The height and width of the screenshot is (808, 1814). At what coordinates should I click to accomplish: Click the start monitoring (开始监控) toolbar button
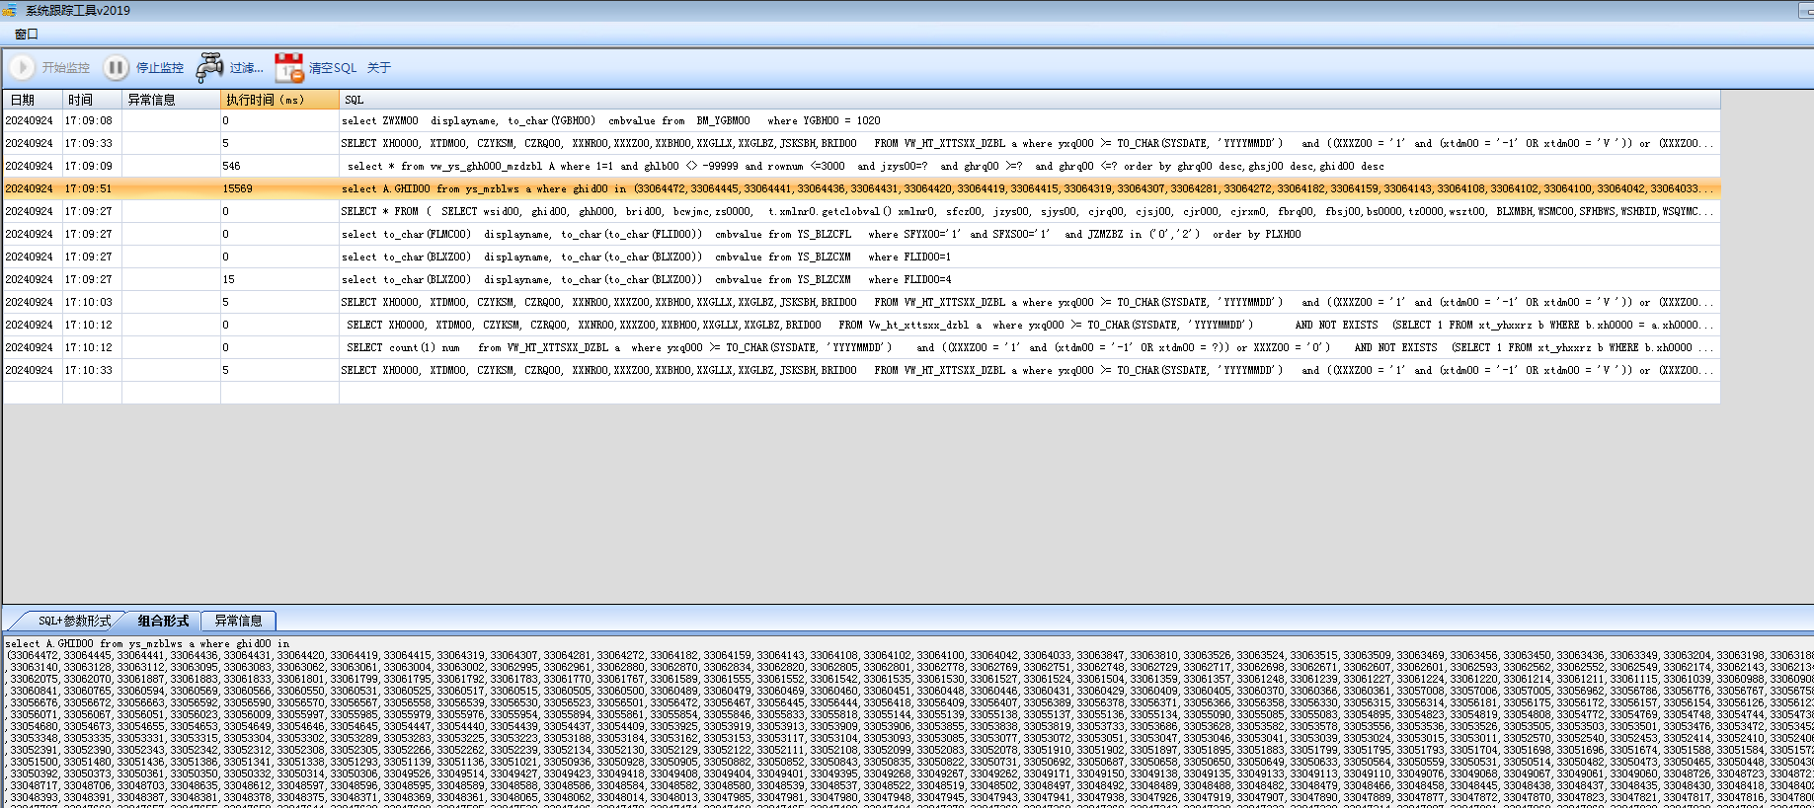(x=50, y=68)
